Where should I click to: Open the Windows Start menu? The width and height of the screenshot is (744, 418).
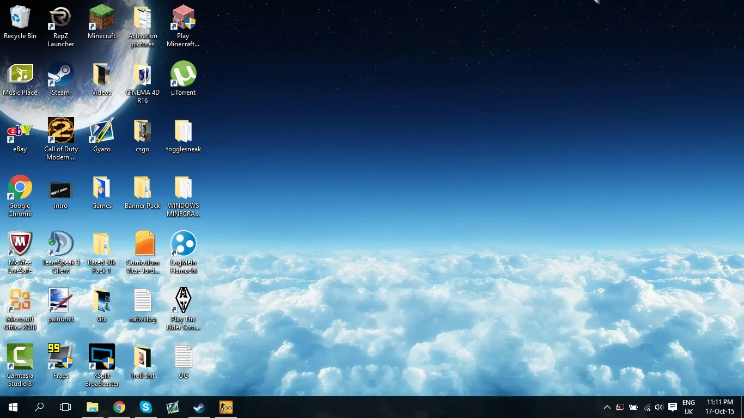[x=13, y=407]
